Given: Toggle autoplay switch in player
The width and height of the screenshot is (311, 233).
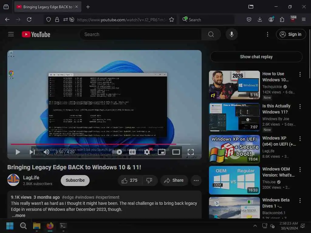Looking at the screenshot, I should tap(118, 152).
